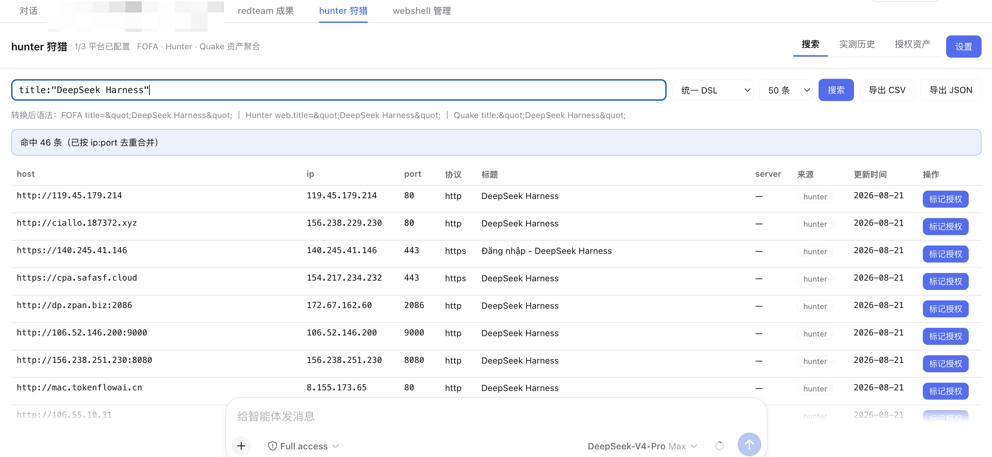Open the 实测历史 sub-tab
This screenshot has width=992, height=457.
coord(857,44)
